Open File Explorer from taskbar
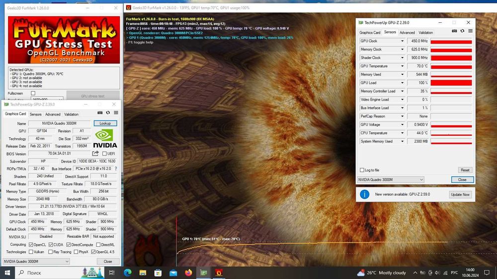This screenshot has width=497, height=279. (x=143, y=273)
